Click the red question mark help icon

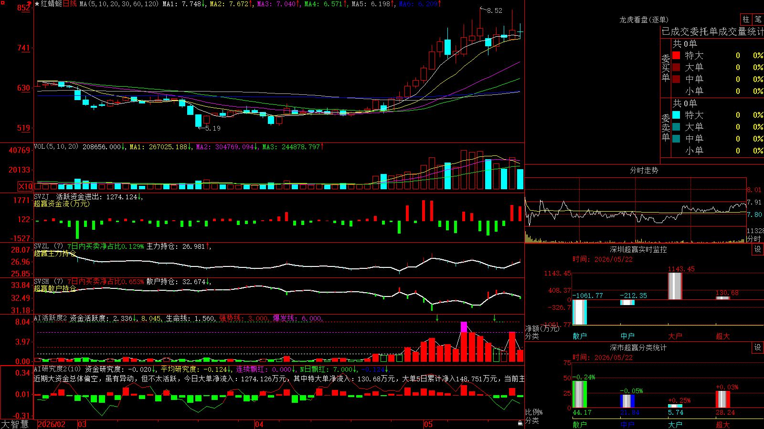[29, 4]
